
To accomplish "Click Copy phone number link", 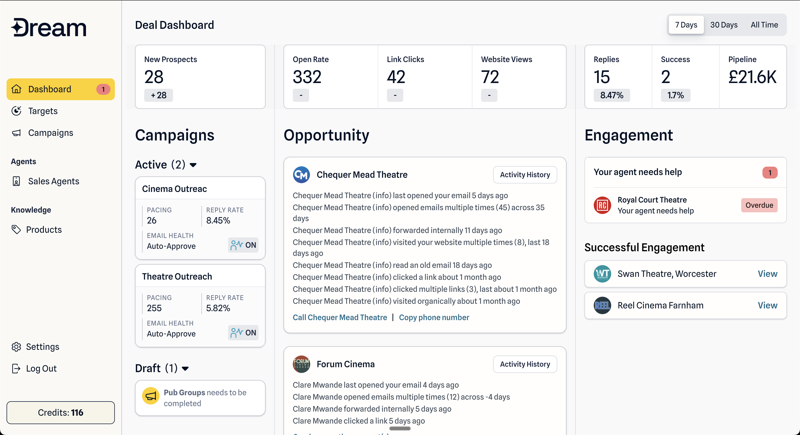I will 434,318.
